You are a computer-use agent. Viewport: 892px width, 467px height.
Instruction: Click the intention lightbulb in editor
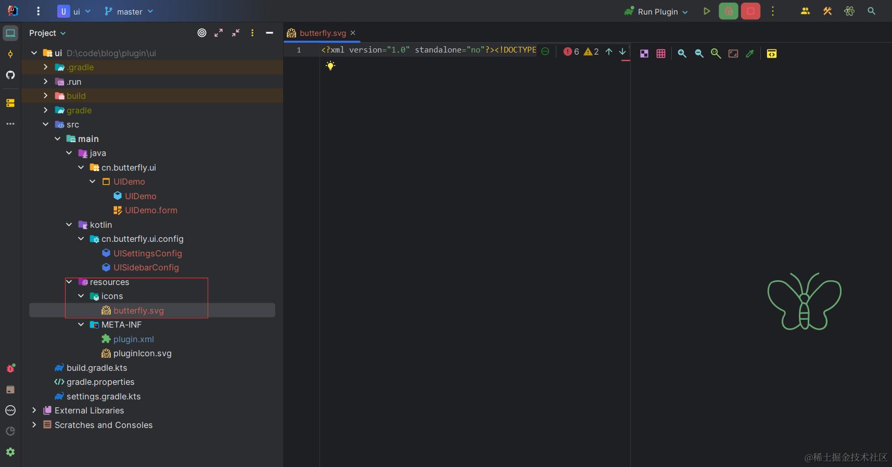coord(330,66)
